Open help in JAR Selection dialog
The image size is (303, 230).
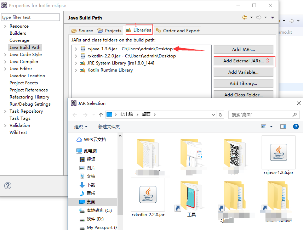(296, 127)
